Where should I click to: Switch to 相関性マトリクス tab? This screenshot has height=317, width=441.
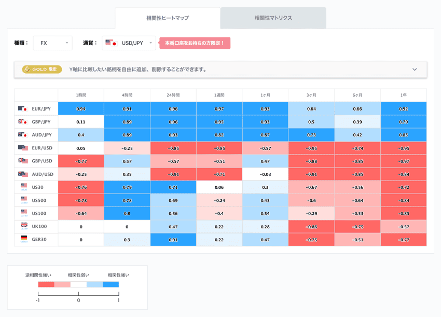pos(273,18)
